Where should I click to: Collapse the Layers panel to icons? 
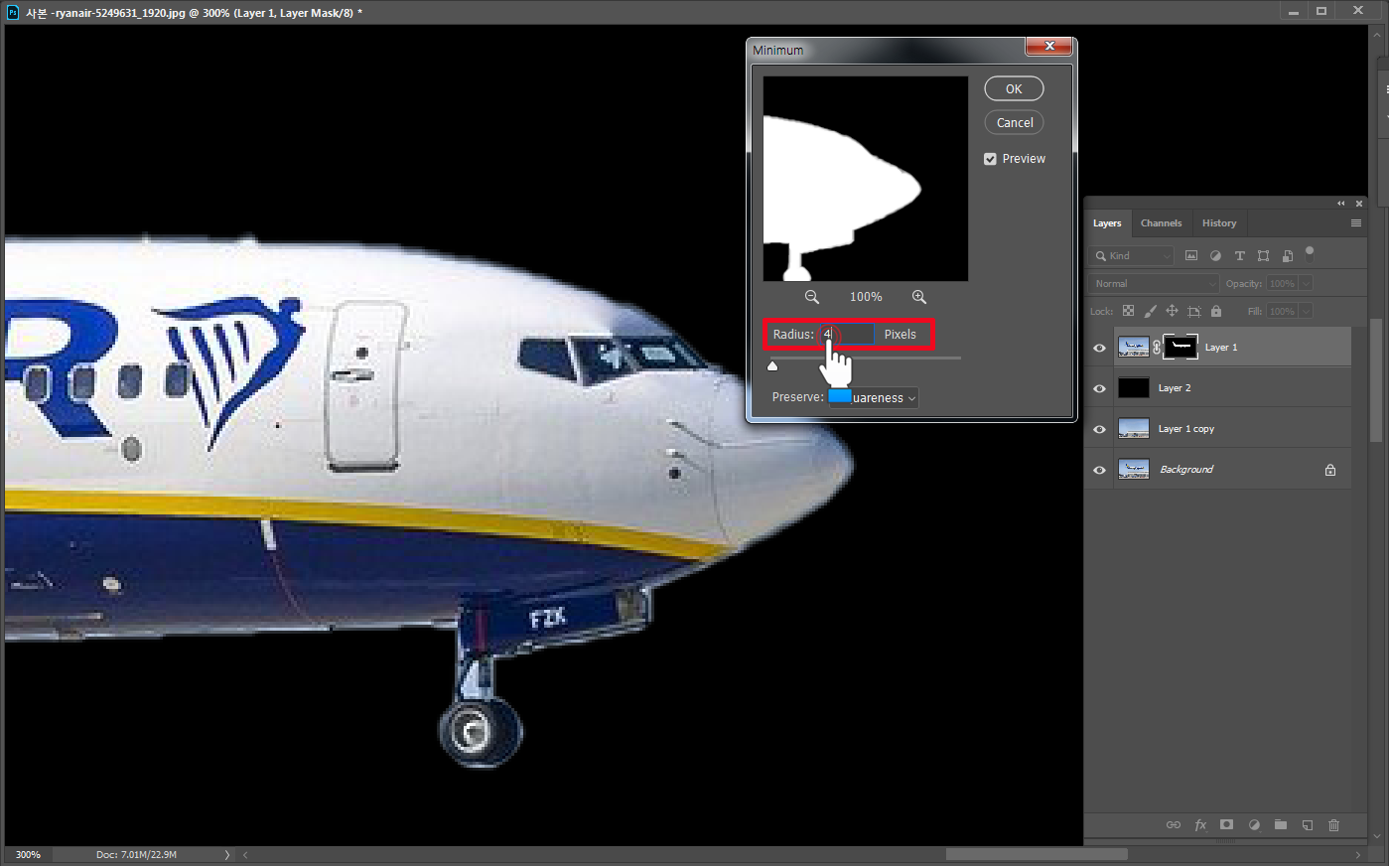click(x=1341, y=204)
